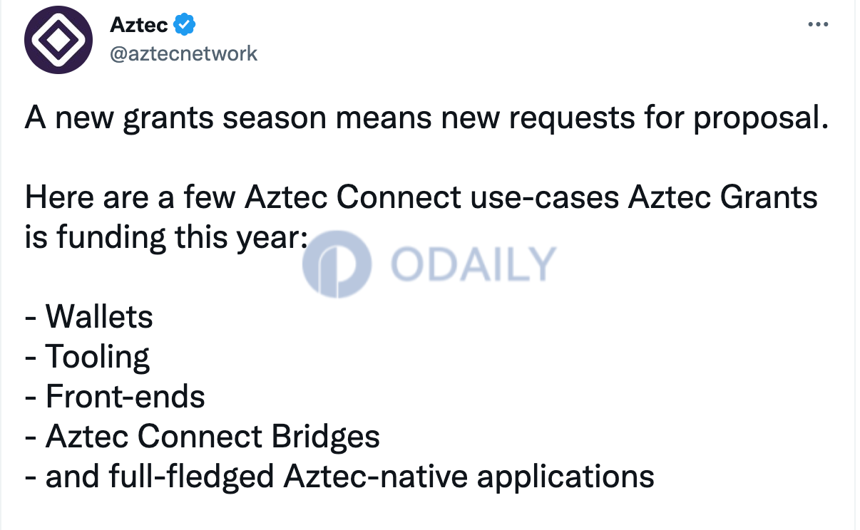
Task: Click the ODAILY watermark text
Action: tap(473, 263)
